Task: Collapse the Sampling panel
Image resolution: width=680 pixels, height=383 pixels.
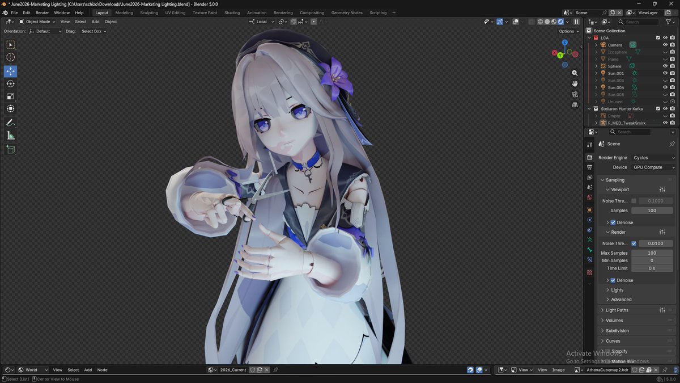Action: point(615,180)
